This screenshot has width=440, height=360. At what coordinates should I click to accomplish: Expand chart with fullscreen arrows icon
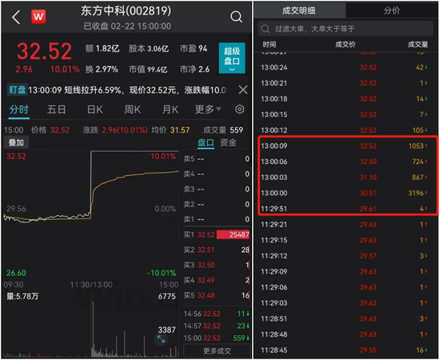161,339
